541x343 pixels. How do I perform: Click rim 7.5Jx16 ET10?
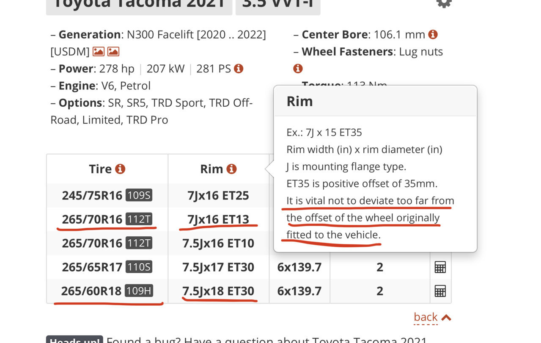[x=218, y=243]
